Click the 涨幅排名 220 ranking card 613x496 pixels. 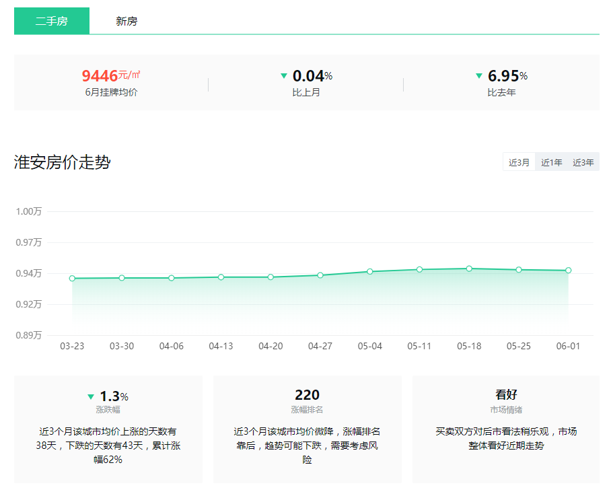click(x=307, y=429)
